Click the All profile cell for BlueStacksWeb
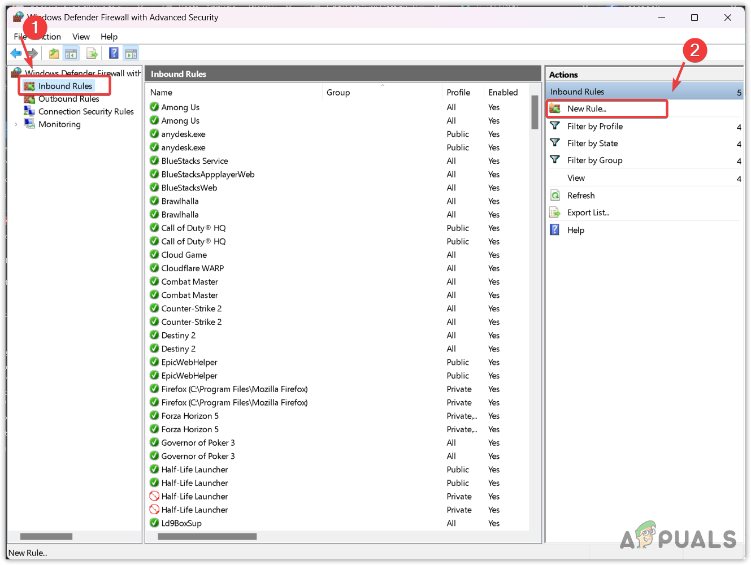The height and width of the screenshot is (565, 751). point(451,188)
